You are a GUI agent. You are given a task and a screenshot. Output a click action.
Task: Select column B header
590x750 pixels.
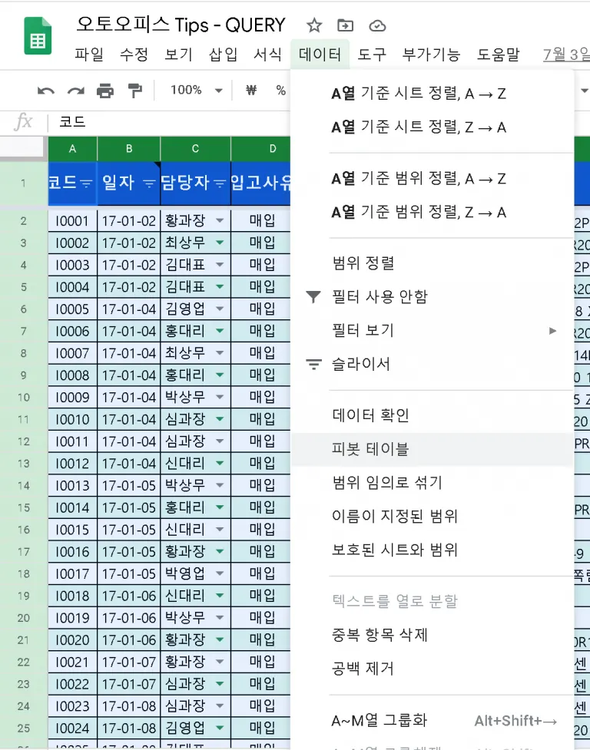[129, 149]
